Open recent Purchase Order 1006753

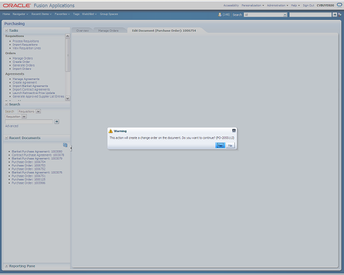(x=28, y=165)
